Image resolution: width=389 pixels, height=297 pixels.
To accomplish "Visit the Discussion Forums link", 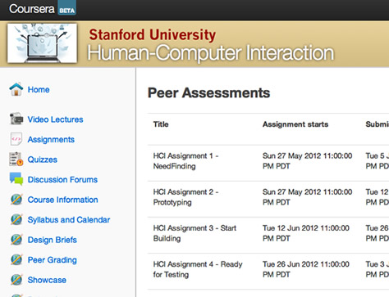I will coord(62,180).
